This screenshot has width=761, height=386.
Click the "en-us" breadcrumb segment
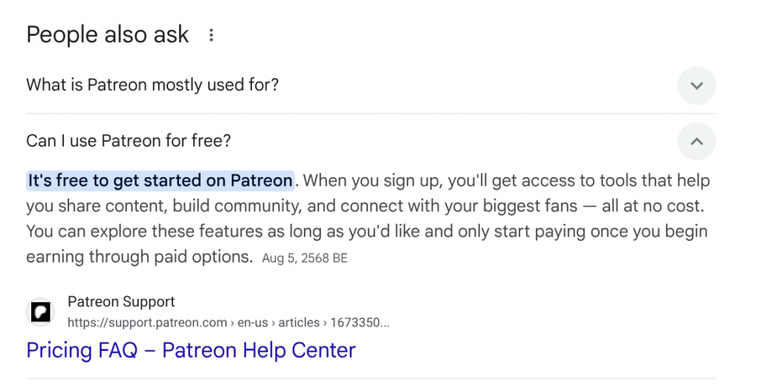[253, 323]
